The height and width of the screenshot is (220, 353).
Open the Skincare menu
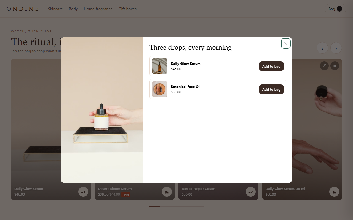(55, 9)
